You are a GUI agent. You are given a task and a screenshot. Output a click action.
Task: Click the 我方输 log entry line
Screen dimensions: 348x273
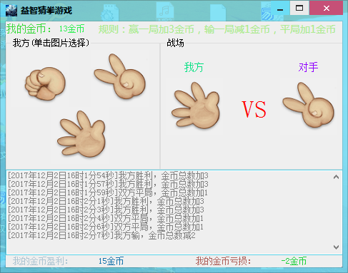click(x=101, y=235)
